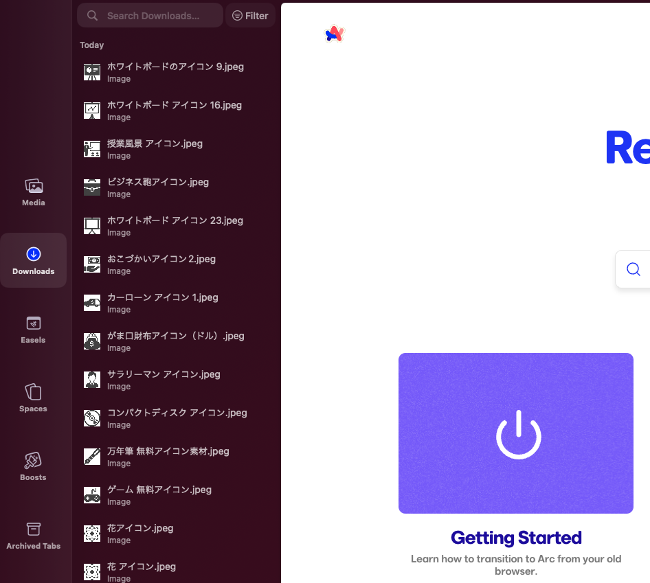The height and width of the screenshot is (583, 650).
Task: Click the Learn how to transition description
Action: click(516, 564)
